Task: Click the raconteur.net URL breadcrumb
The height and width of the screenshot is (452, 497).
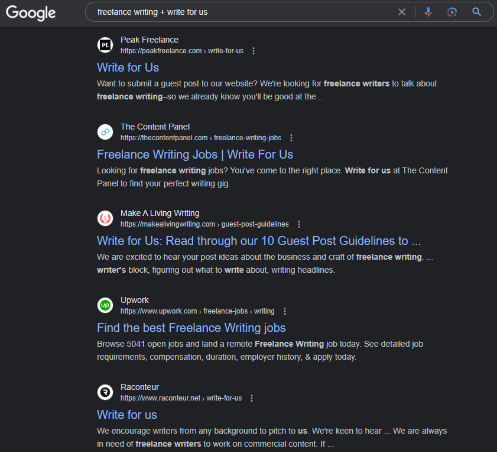Action: (x=181, y=398)
